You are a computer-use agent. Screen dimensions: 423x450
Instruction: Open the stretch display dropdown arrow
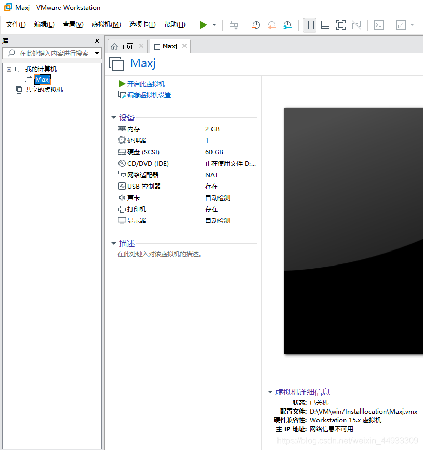click(412, 25)
